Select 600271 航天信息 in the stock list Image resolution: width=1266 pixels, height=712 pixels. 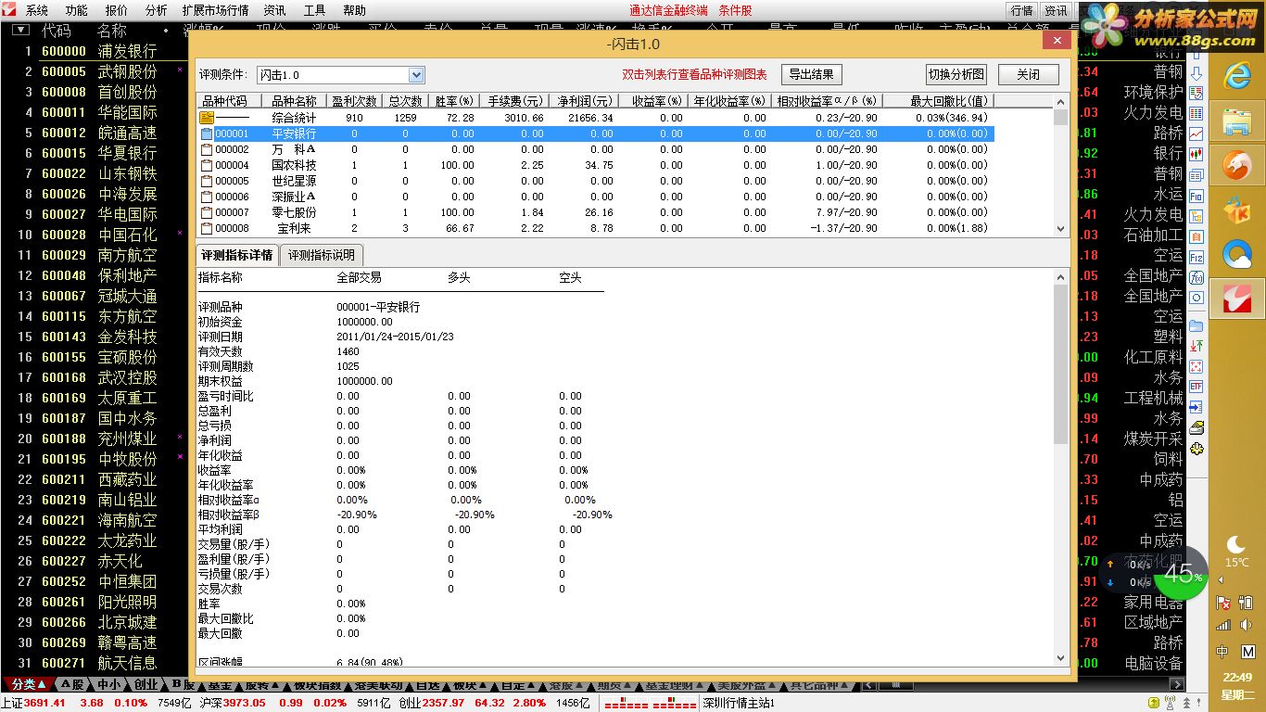tap(93, 663)
